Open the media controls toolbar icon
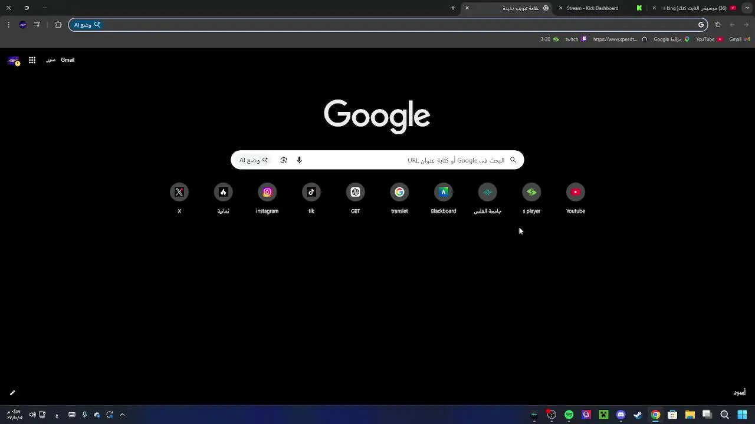The image size is (755, 424). pos(37,25)
